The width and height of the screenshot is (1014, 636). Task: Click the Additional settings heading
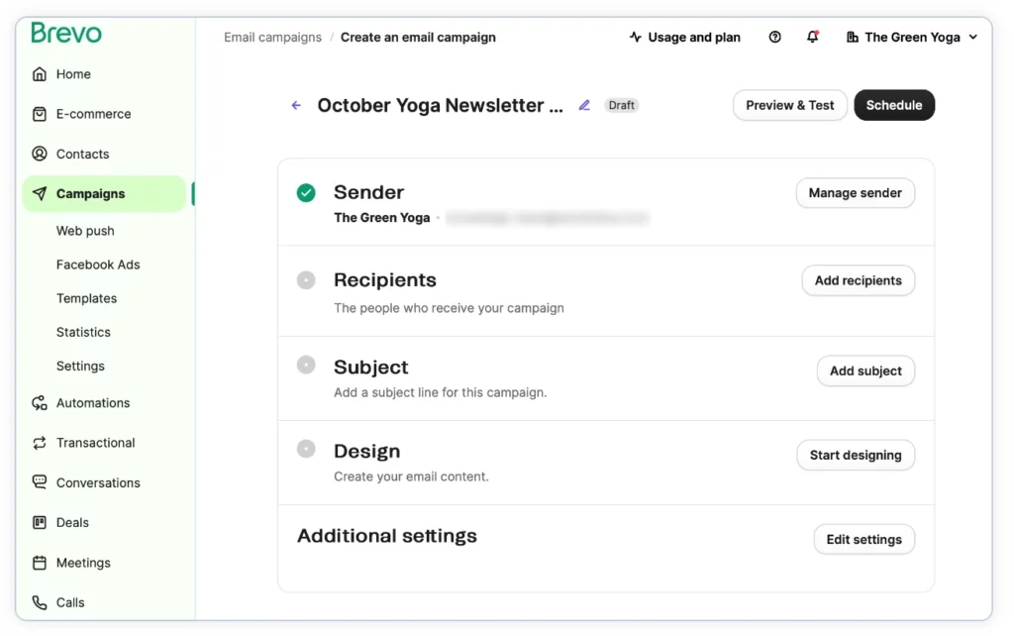coord(387,536)
